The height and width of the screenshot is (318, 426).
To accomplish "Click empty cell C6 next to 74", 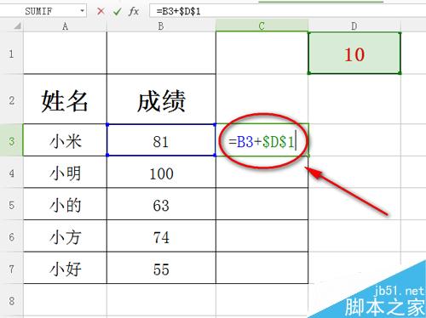I will coord(262,236).
